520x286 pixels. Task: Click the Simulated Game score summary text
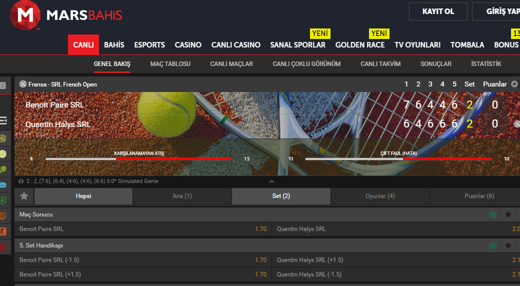pyautogui.click(x=92, y=181)
